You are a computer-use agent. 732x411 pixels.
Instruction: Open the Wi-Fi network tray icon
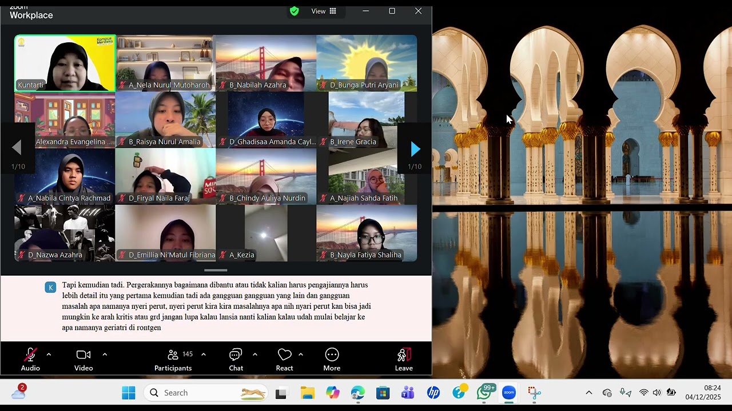click(x=644, y=393)
